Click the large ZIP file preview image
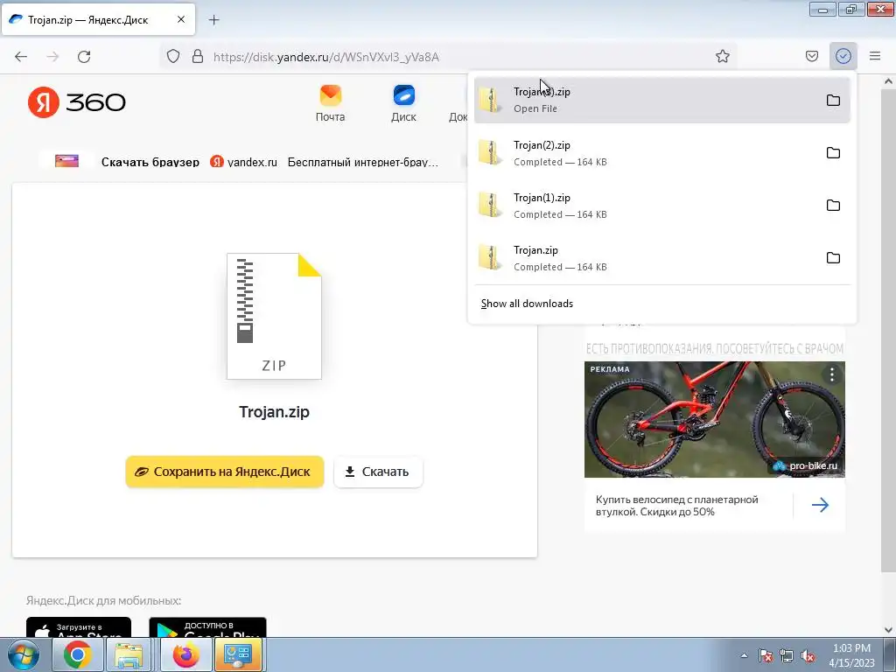Screen dimensions: 896x672 274,316
